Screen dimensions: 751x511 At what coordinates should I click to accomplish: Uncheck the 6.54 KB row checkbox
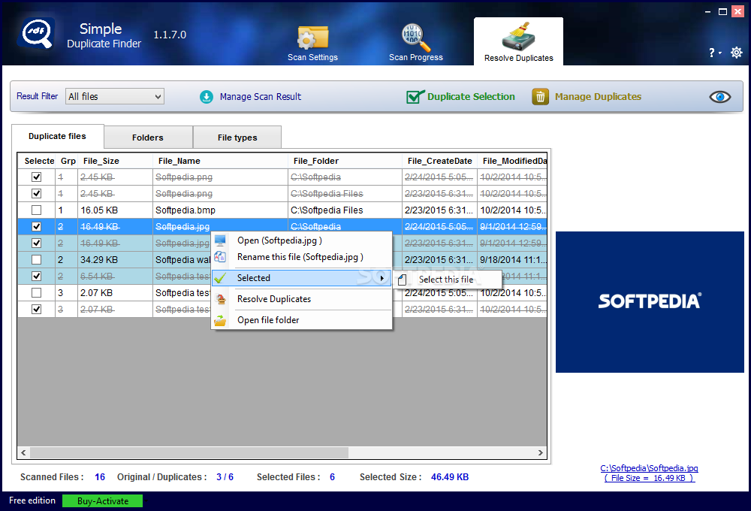coord(36,276)
